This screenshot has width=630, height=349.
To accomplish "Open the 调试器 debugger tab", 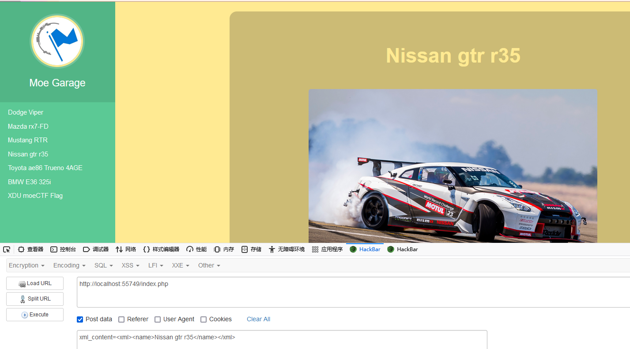I will click(x=96, y=249).
